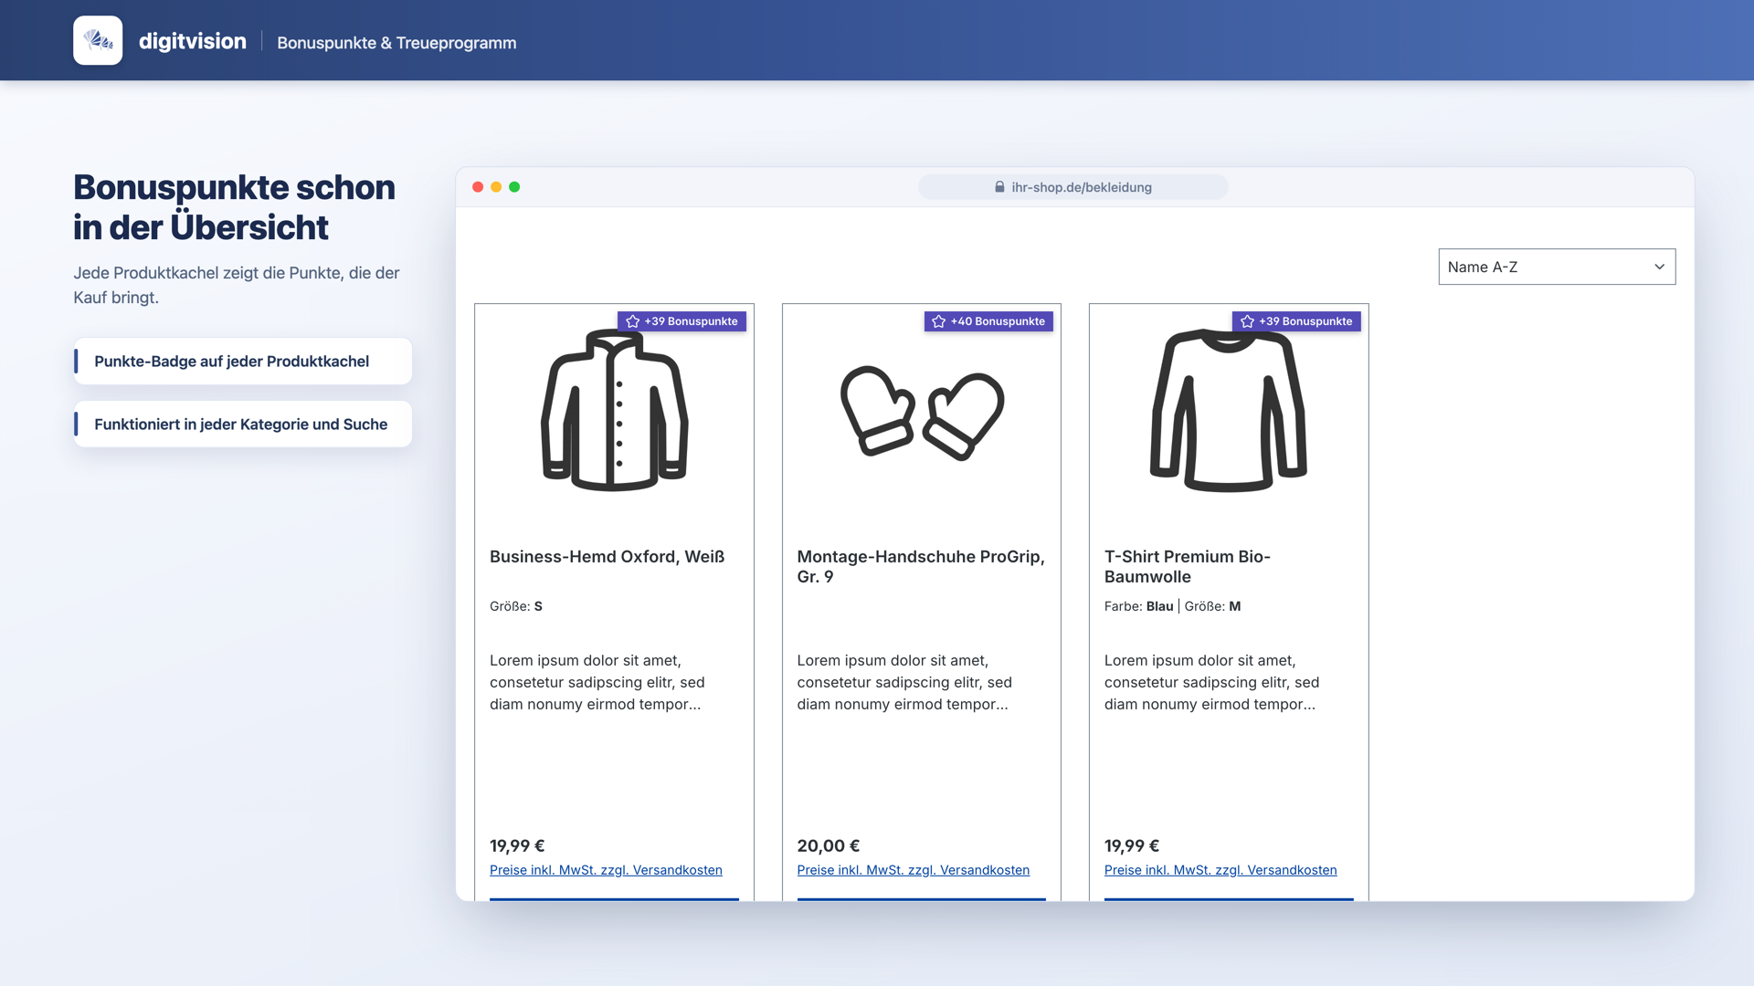Viewport: 1754px width, 986px height.
Task: Open the mittens gloves product image
Action: coord(922,413)
